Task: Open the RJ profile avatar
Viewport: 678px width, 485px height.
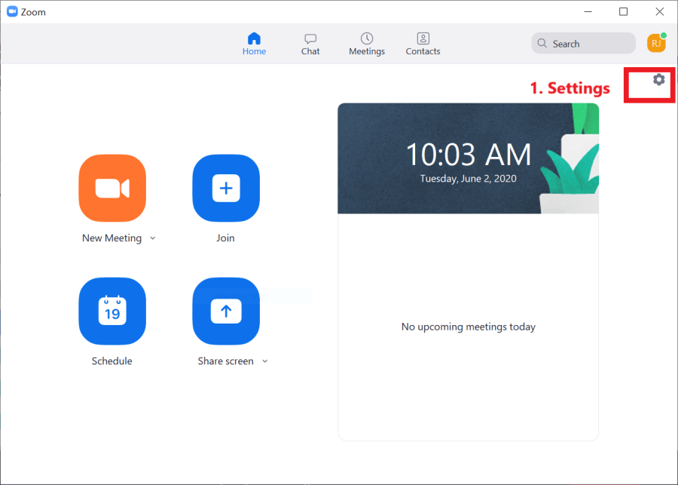Action: (x=656, y=43)
